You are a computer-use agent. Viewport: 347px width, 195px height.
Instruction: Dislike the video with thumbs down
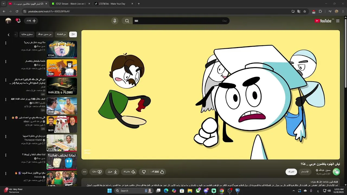tap(144, 172)
